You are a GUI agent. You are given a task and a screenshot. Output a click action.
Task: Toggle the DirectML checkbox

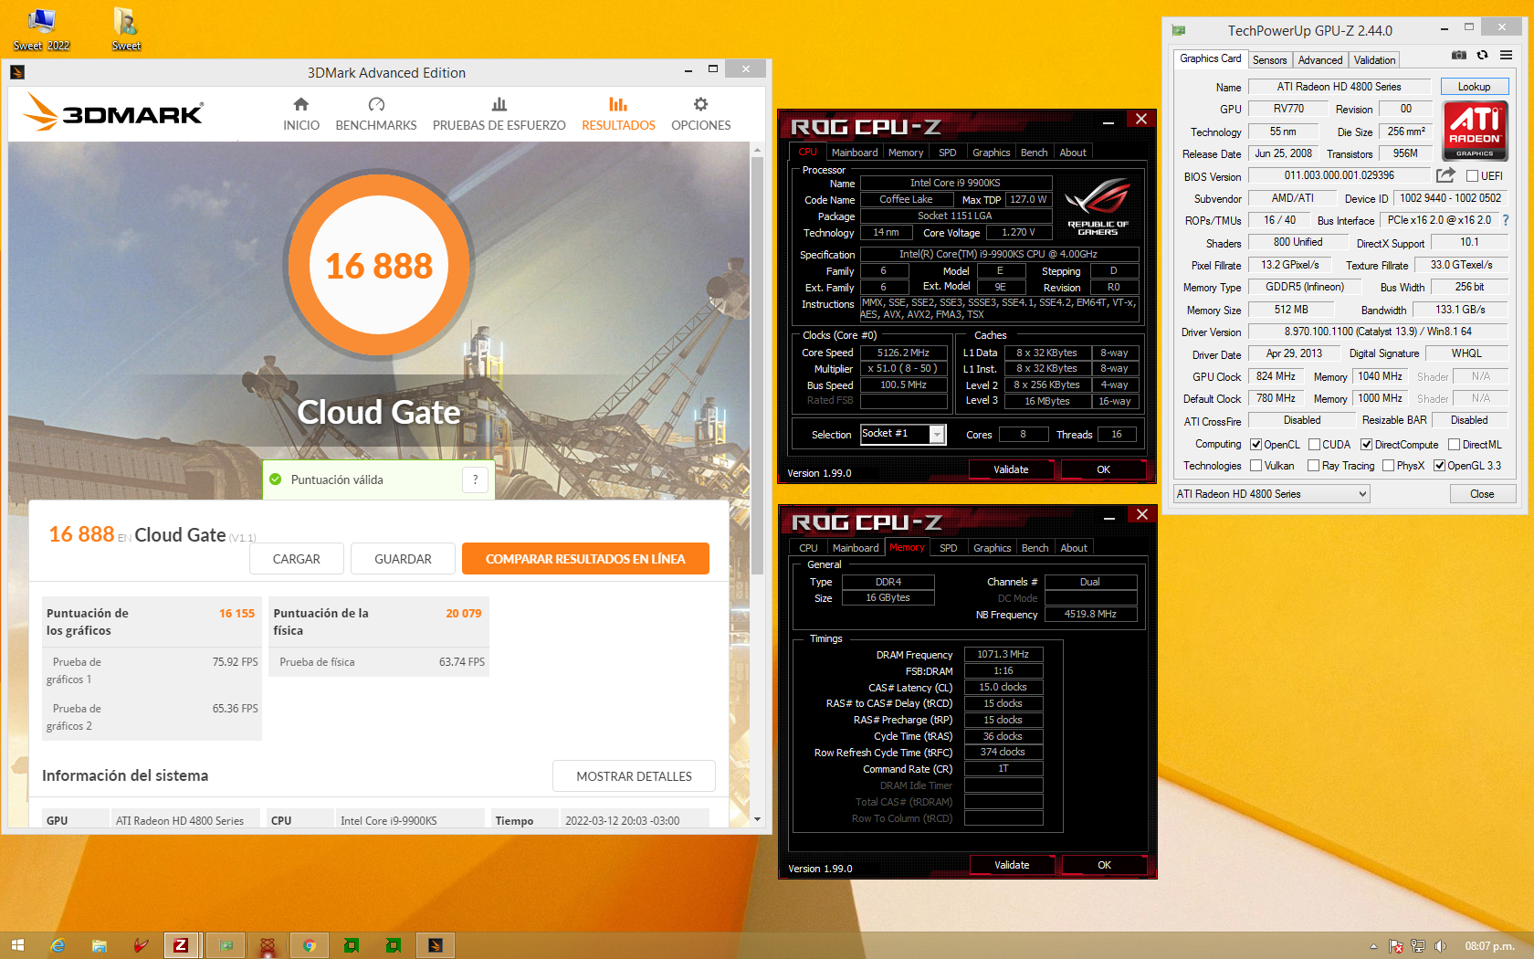click(1454, 445)
